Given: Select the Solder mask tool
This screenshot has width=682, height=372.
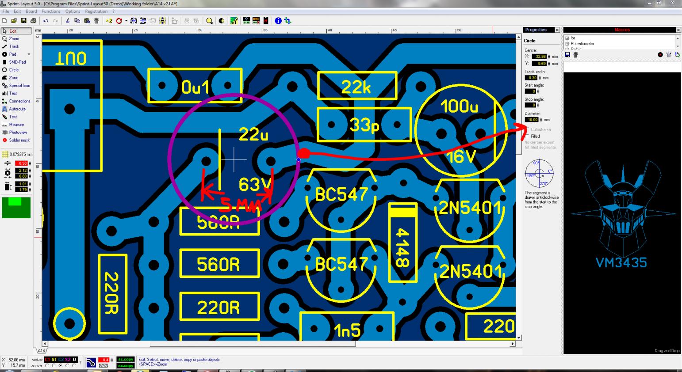Looking at the screenshot, I should click(19, 140).
